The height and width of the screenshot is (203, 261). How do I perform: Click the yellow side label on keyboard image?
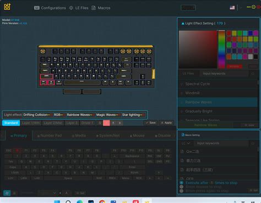pos(154,74)
